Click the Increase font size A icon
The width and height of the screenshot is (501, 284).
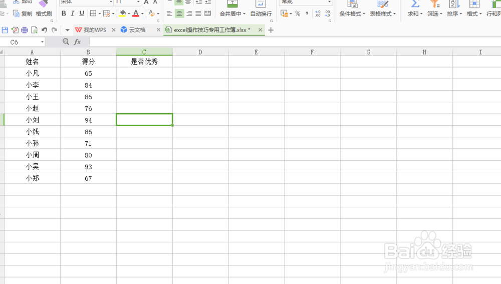(x=146, y=2)
